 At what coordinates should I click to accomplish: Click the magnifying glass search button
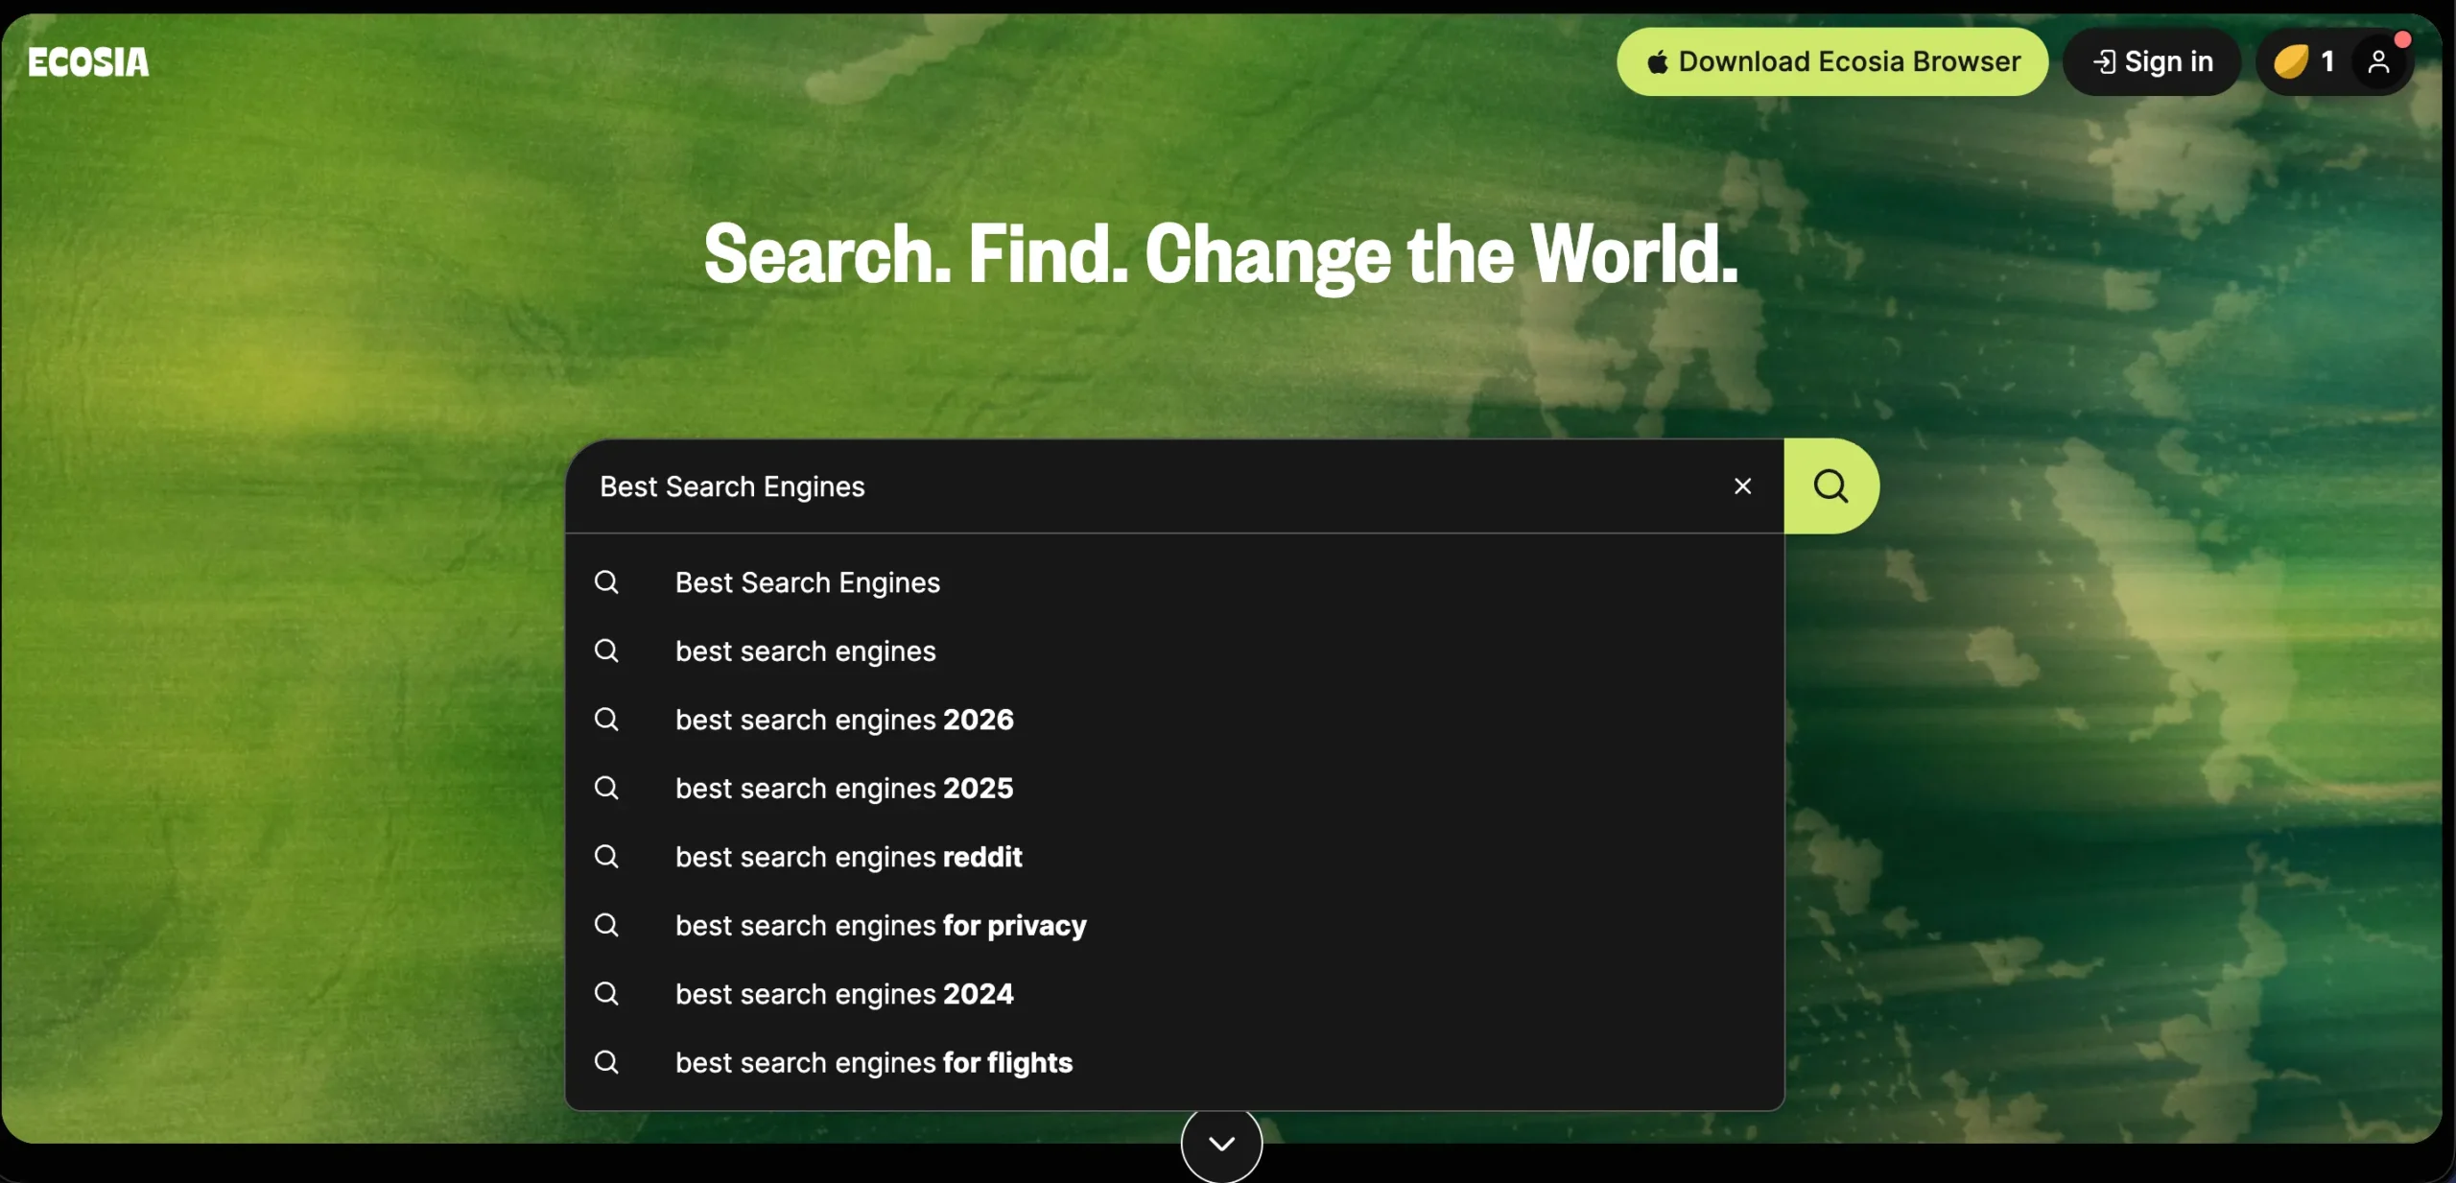[x=1830, y=485]
